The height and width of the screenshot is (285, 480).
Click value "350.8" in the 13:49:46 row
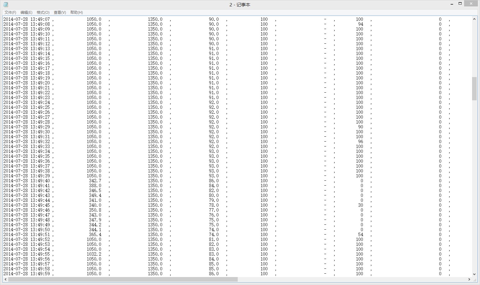point(95,210)
